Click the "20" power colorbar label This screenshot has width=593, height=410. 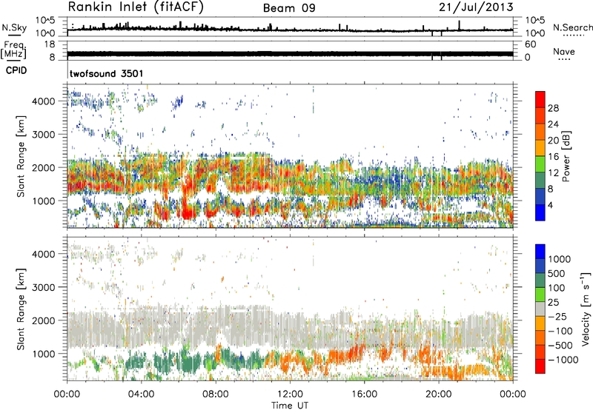553,141
